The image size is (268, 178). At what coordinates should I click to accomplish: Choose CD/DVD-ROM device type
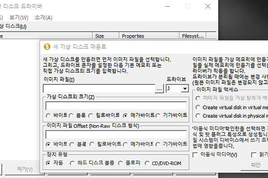148,163
